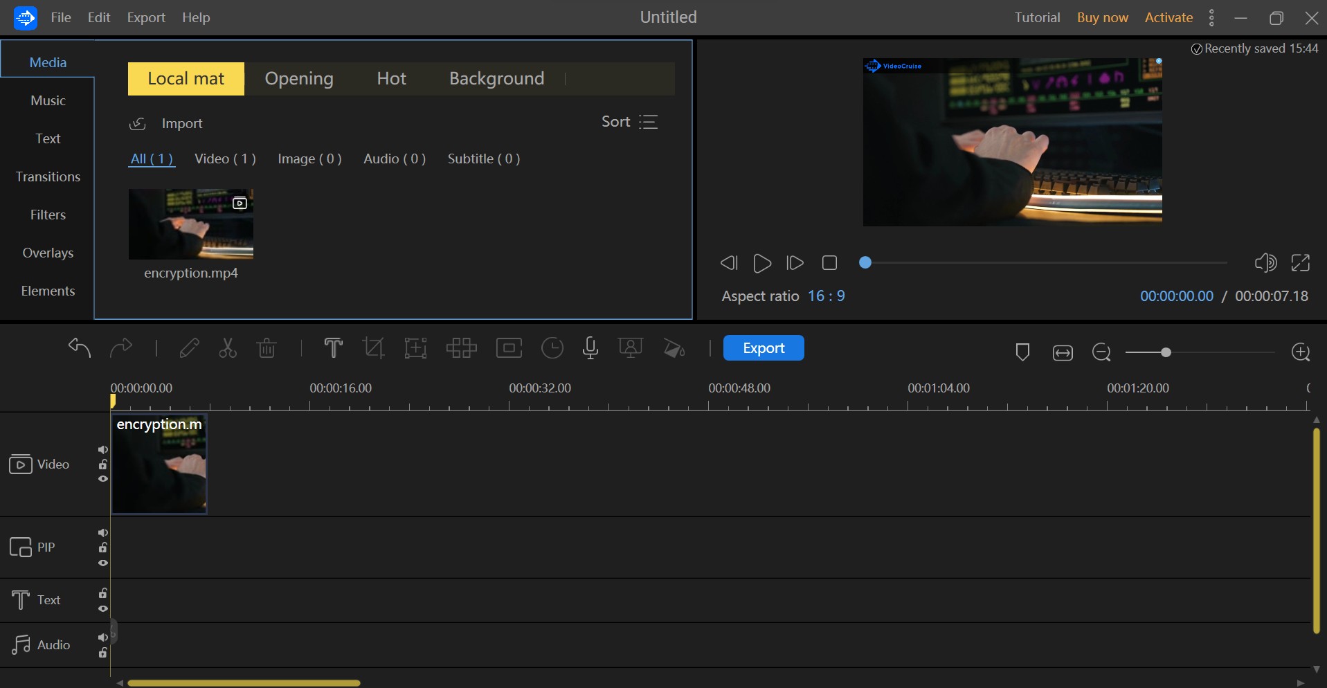Redo the last undone action
The height and width of the screenshot is (688, 1327).
121,347
